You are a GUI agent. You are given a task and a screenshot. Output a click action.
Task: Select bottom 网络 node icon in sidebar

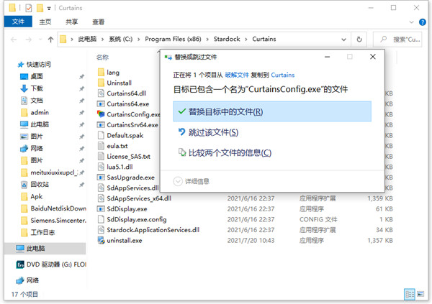20,280
